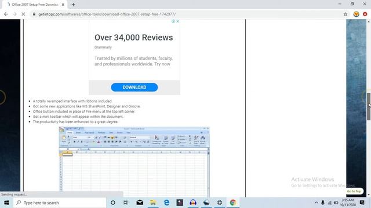Click the Type here to search box

tap(60, 203)
